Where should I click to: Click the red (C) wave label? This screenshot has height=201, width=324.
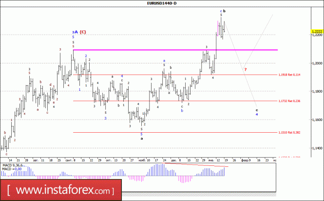(x=83, y=32)
